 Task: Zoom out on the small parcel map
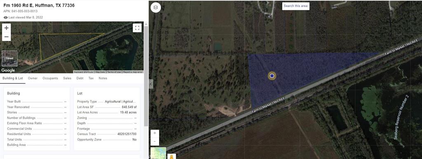coord(7,37)
